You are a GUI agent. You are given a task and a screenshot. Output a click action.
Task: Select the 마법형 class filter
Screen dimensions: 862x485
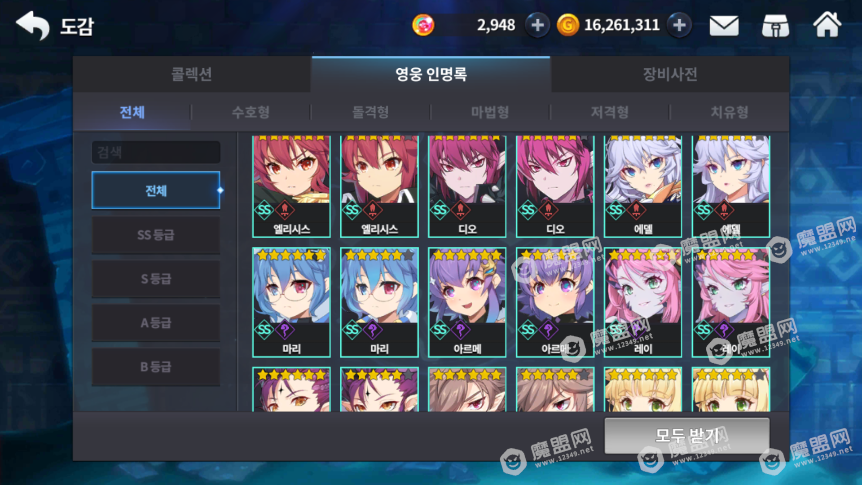point(490,112)
